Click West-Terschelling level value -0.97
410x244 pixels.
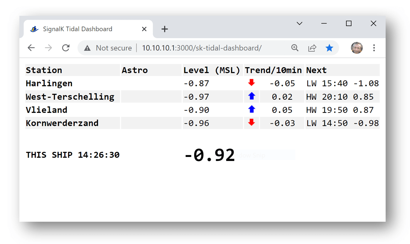[x=196, y=96]
